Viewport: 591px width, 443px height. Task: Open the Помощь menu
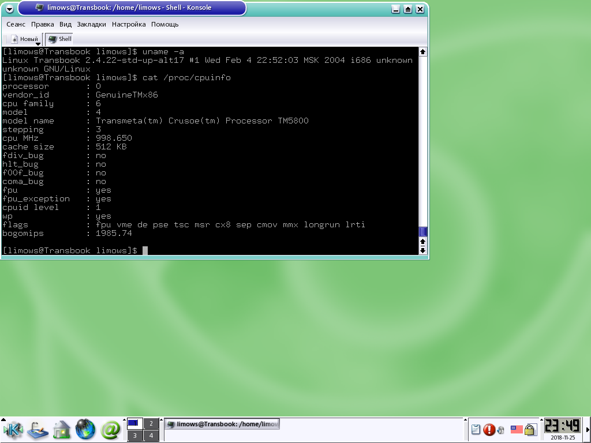pos(164,24)
